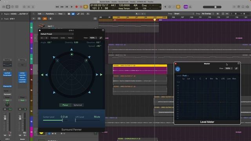
Task: Toggle the orange Hide tracks H button
Action: tap(45, 19)
